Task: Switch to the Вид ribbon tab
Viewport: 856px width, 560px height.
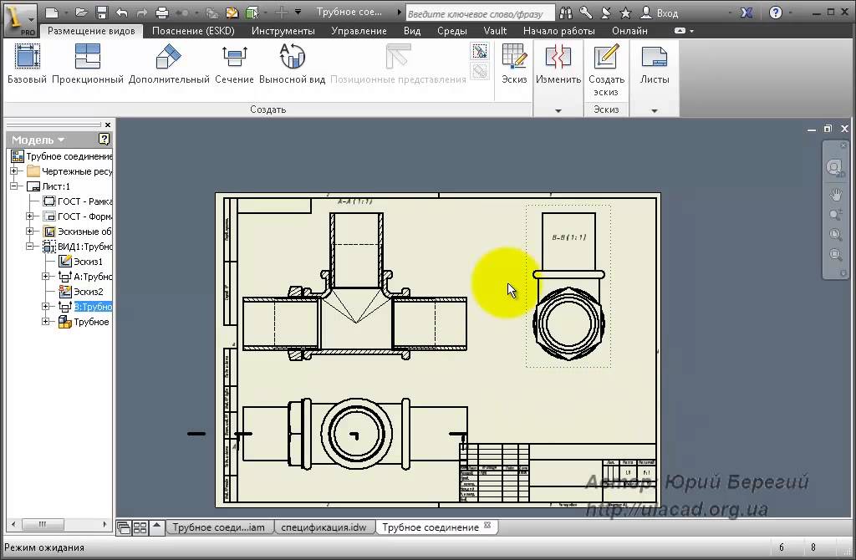Action: pos(412,31)
